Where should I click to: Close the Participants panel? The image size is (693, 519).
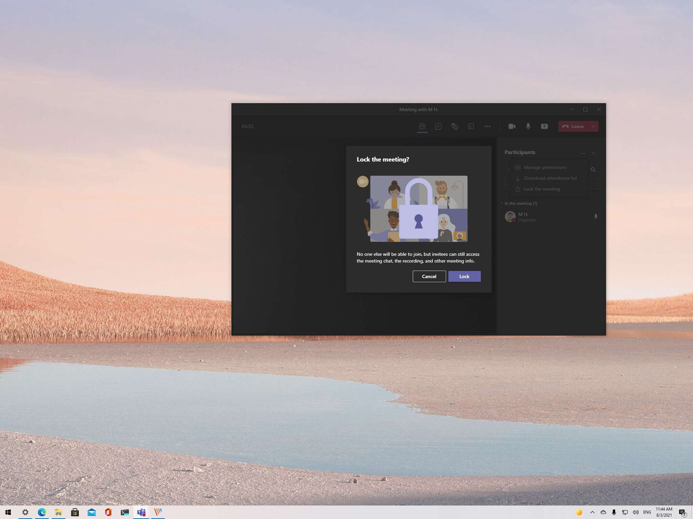tap(593, 154)
